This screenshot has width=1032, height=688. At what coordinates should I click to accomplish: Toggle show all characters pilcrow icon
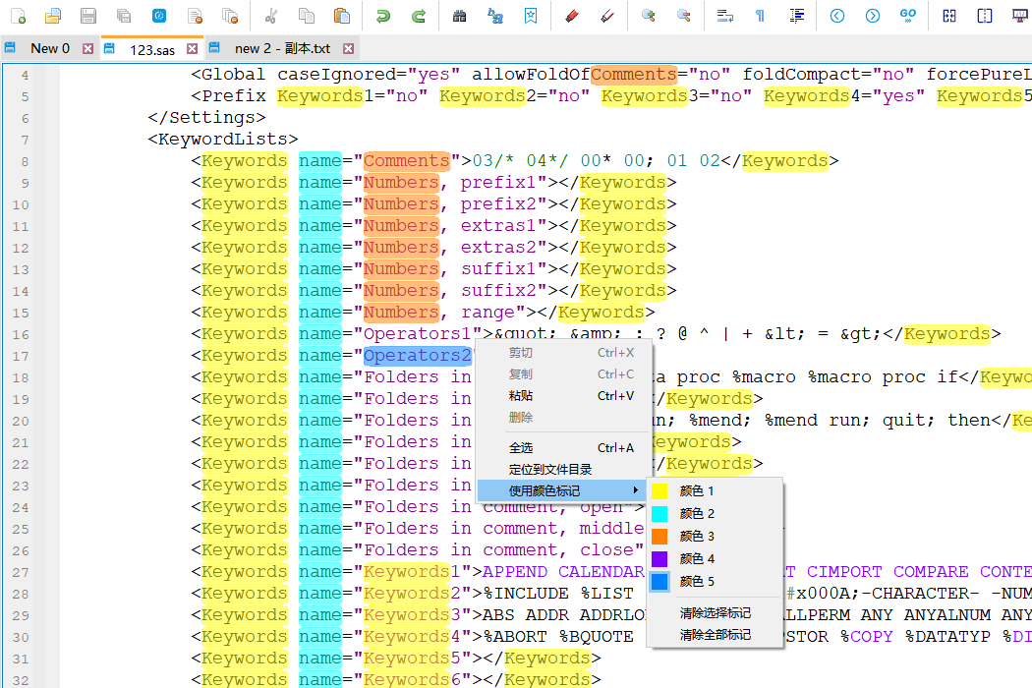760,16
